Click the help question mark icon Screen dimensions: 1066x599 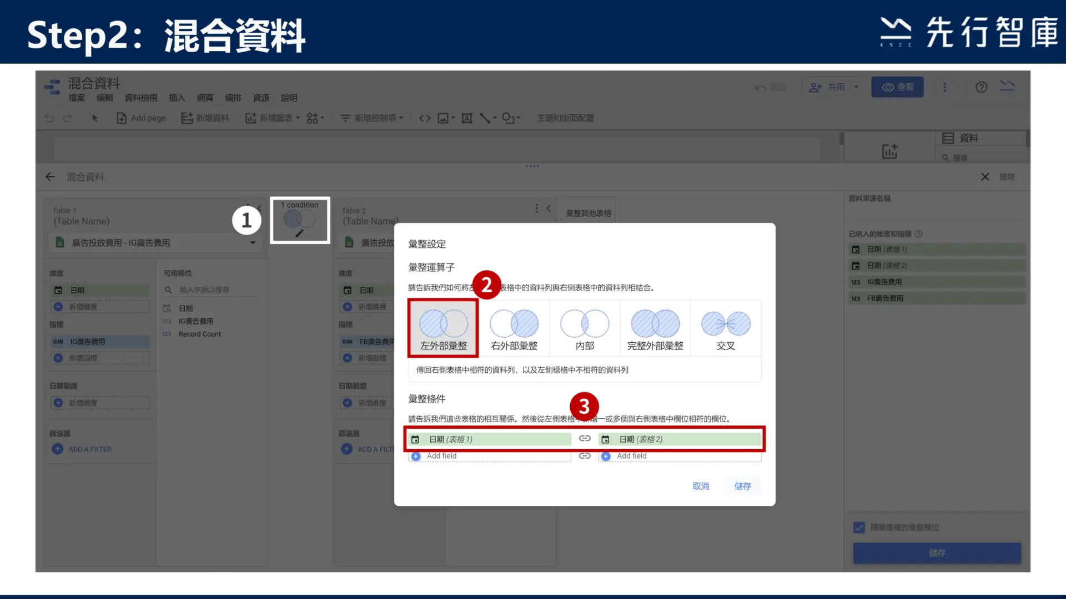click(981, 87)
